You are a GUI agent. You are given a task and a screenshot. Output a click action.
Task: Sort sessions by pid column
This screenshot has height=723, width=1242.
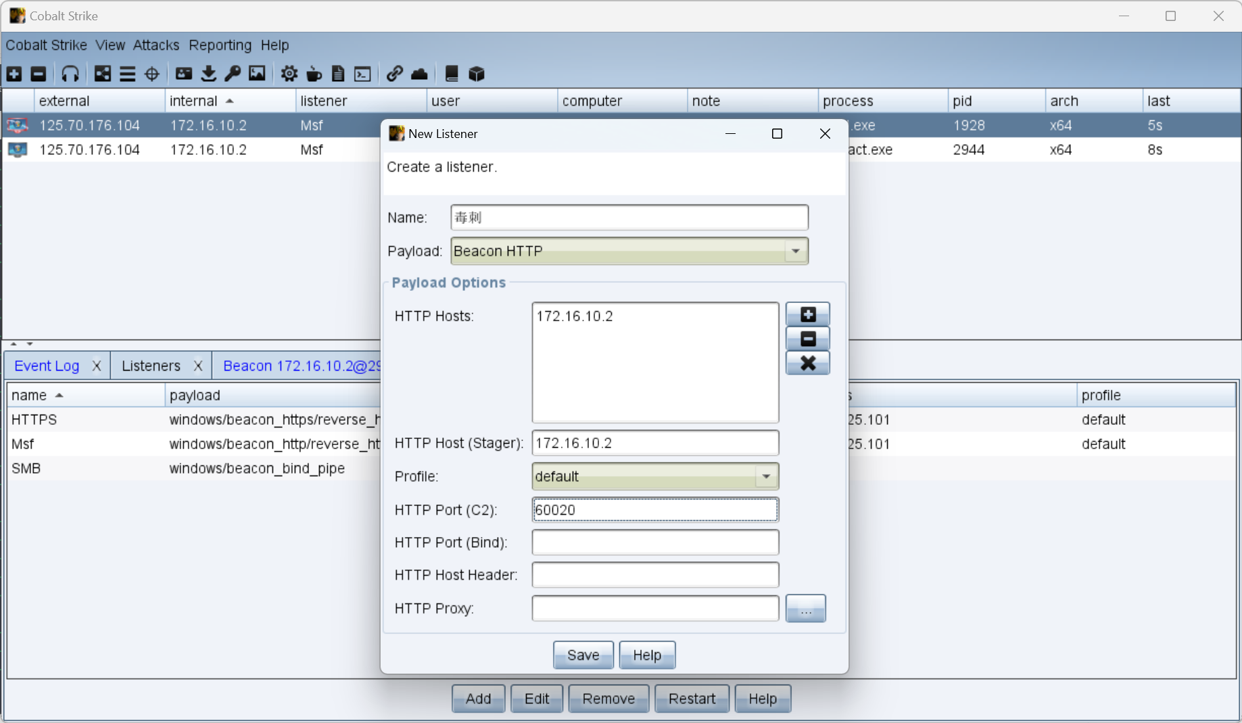[x=997, y=101]
